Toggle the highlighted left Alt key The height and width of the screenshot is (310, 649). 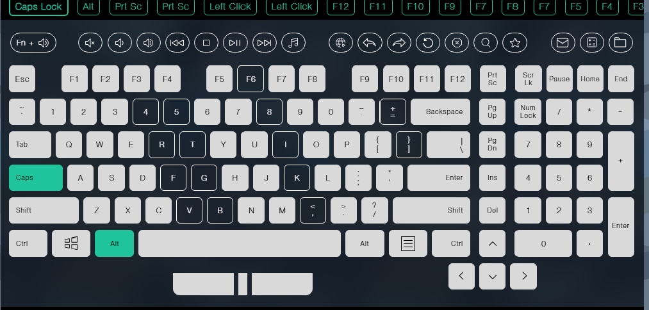[114, 243]
